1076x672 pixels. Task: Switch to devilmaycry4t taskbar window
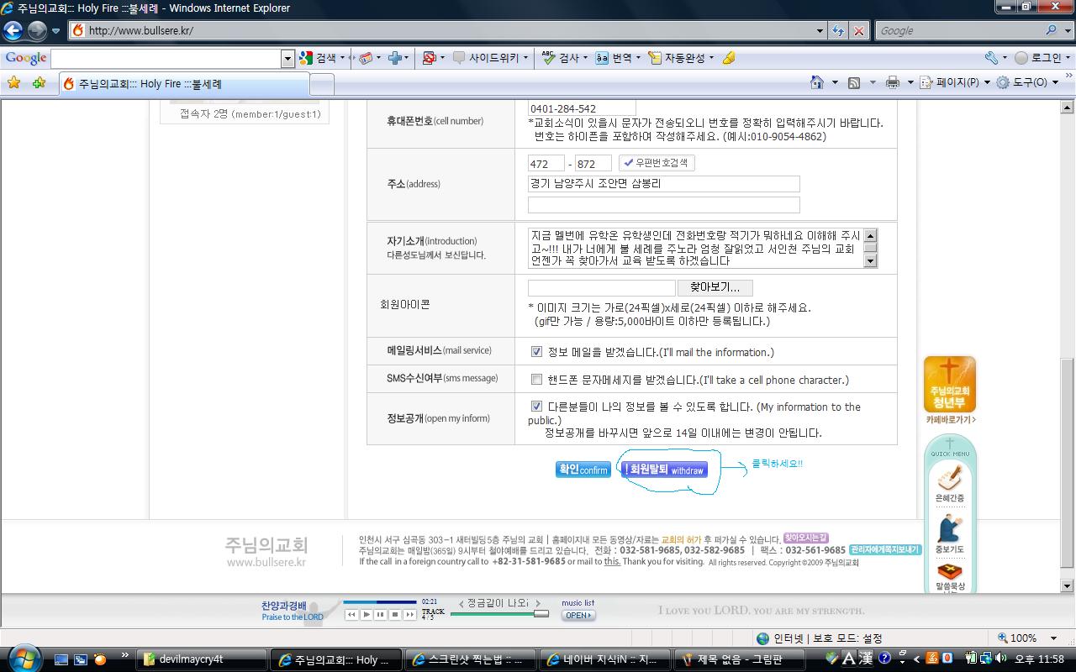coord(202,659)
